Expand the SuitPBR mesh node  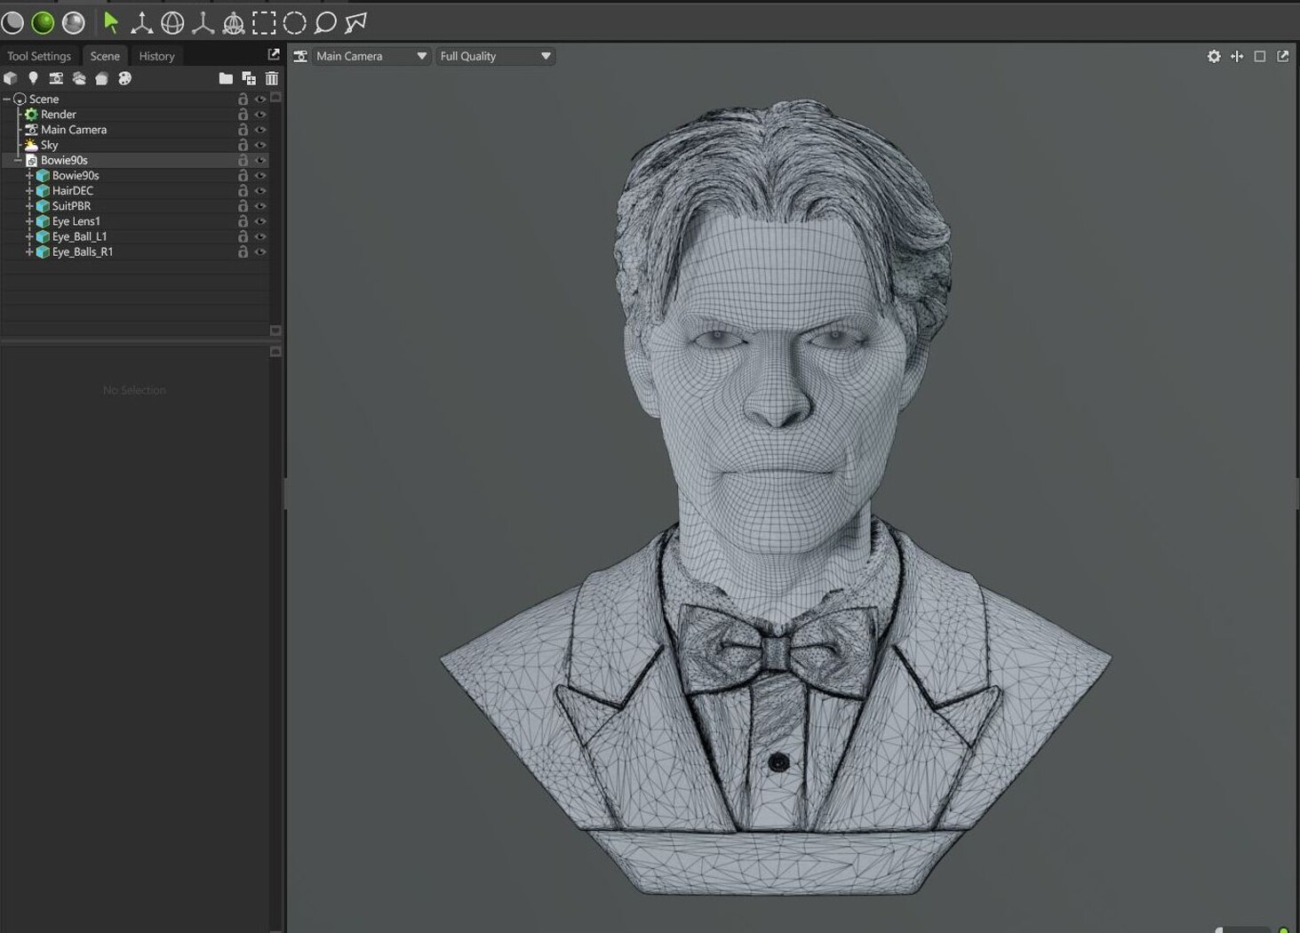click(29, 206)
